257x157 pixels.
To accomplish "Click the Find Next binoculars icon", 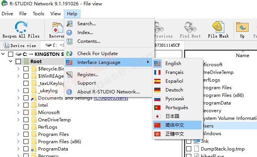I will point(190,27).
